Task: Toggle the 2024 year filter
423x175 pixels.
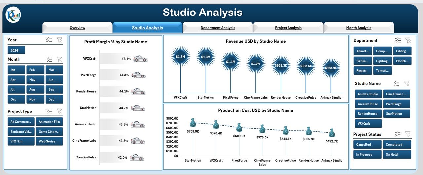Action: [x=16, y=50]
